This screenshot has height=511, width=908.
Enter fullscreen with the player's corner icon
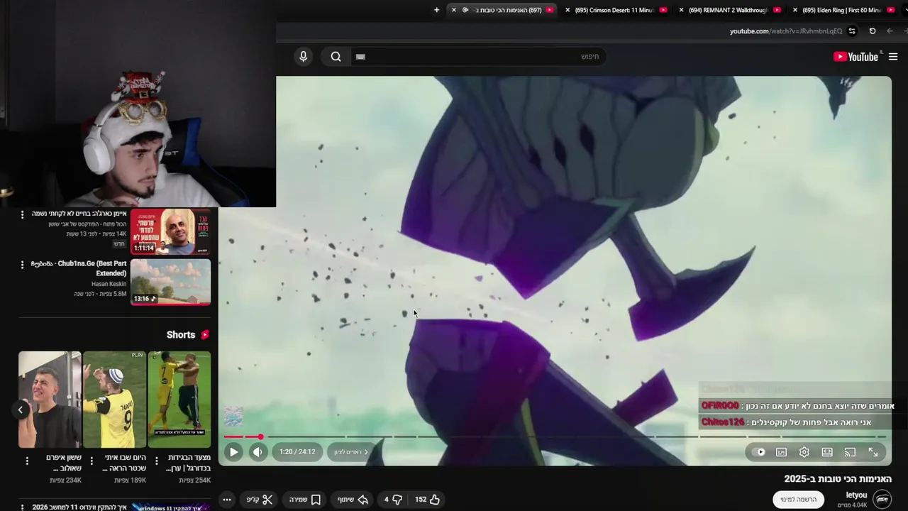[873, 452]
